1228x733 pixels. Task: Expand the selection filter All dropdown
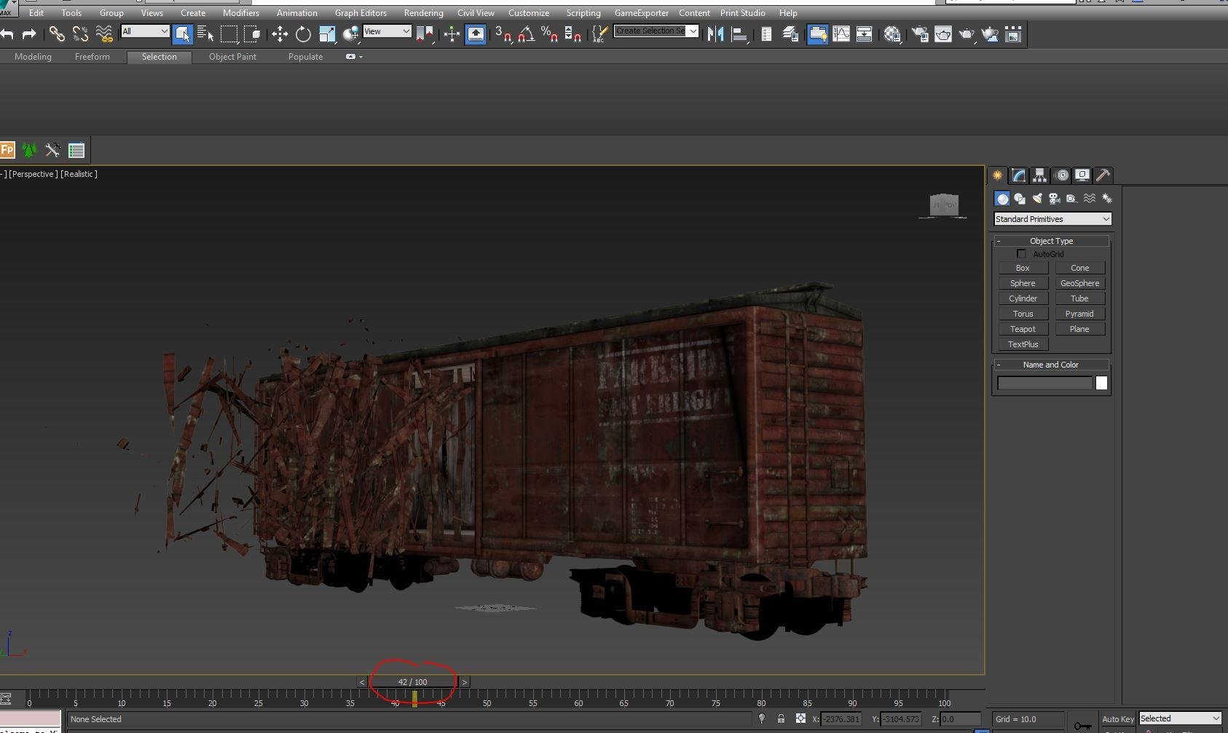coord(145,31)
